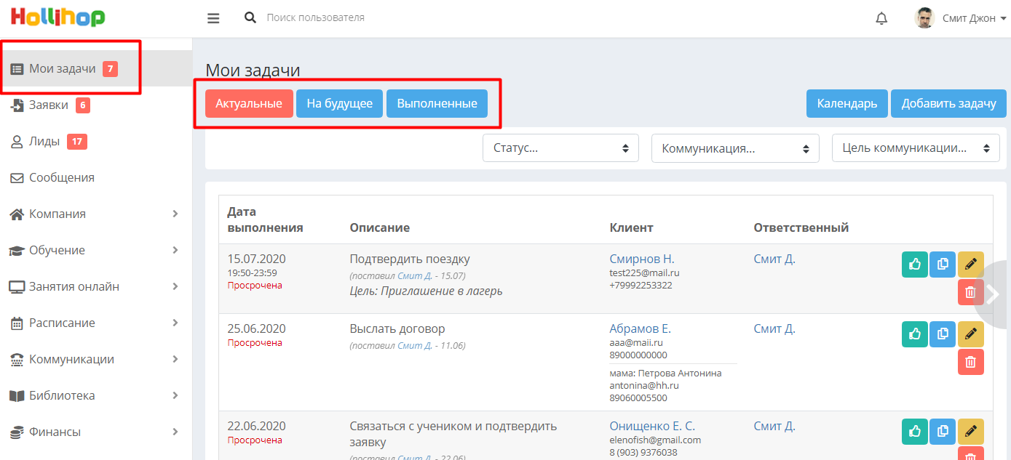
Task: Delete the Выслать договор task
Action: pos(970,362)
